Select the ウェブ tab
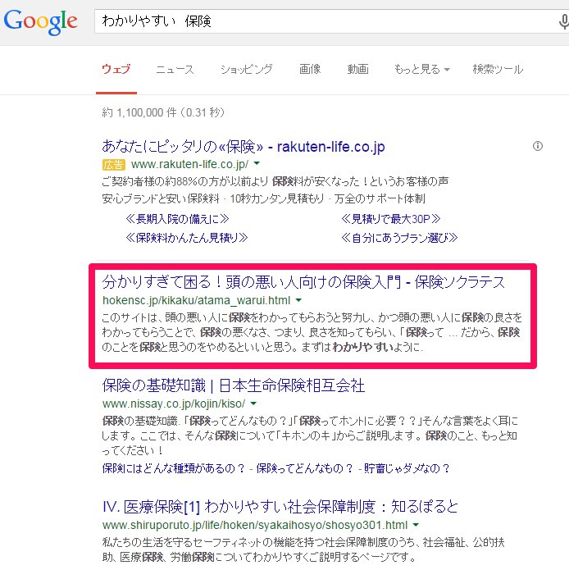569x579 pixels. pyautogui.click(x=116, y=69)
